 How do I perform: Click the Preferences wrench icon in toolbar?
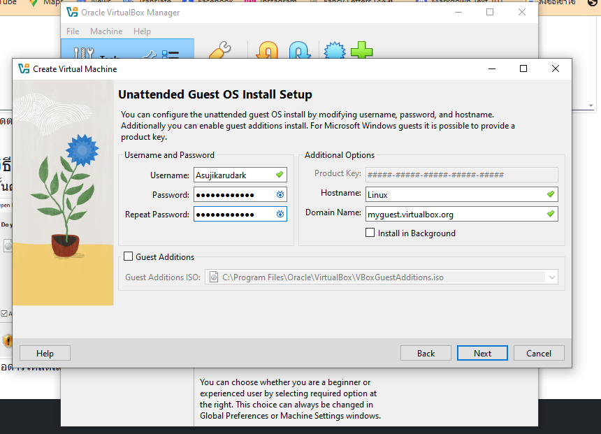coord(219,52)
